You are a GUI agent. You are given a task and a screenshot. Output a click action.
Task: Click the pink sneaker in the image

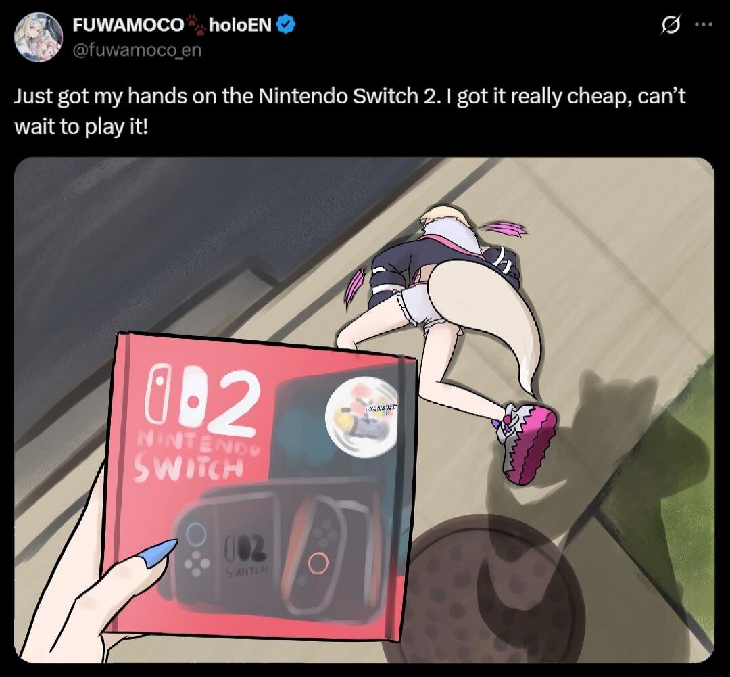(527, 442)
